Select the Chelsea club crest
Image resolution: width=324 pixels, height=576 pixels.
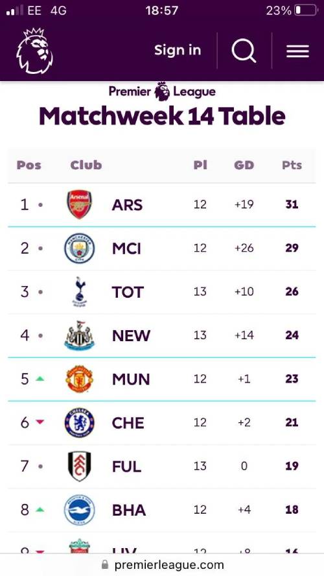pos(79,422)
